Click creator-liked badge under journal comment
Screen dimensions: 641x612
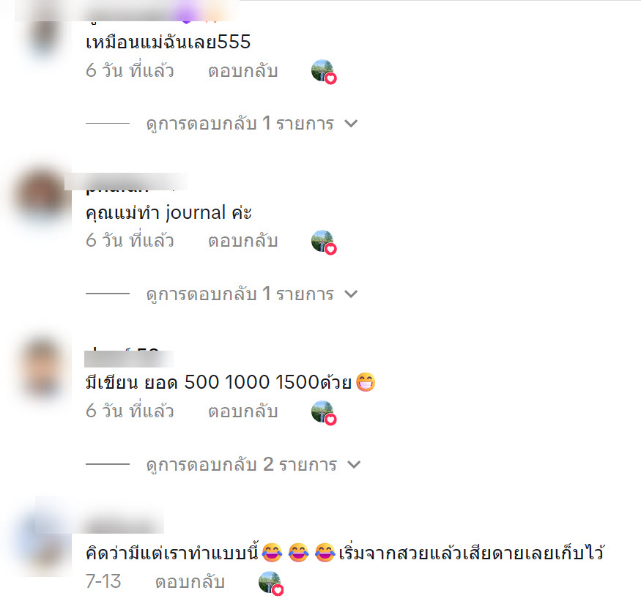click(x=324, y=242)
